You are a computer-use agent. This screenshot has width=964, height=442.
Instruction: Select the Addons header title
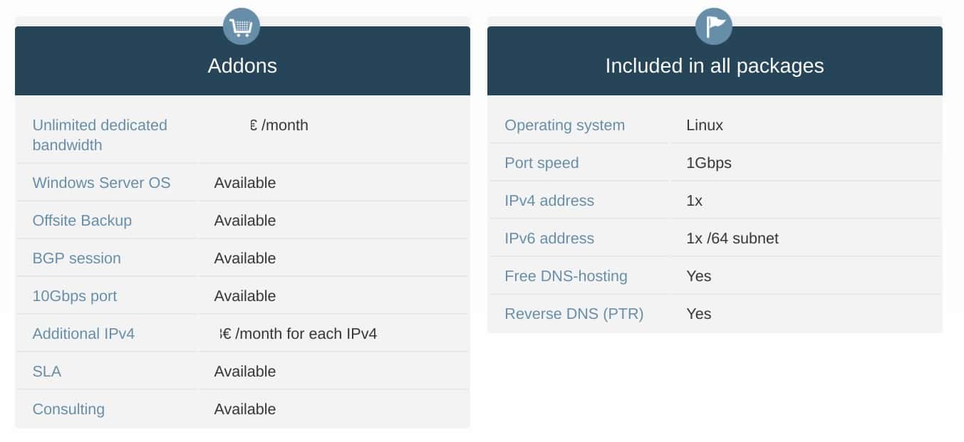[x=242, y=65]
